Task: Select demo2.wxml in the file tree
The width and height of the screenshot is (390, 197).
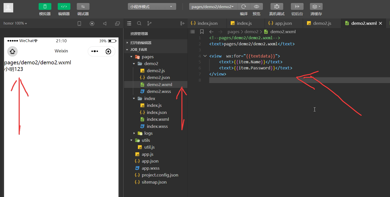Action: click(x=156, y=85)
